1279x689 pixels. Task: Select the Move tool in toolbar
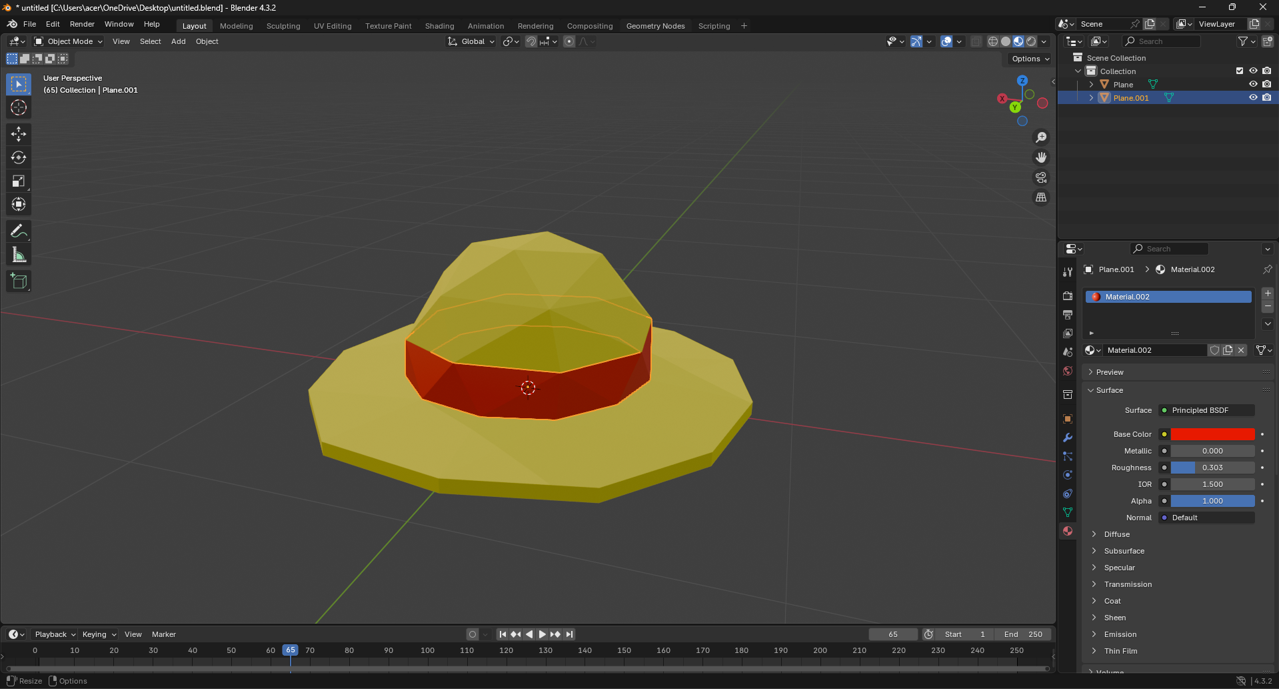pyautogui.click(x=19, y=134)
